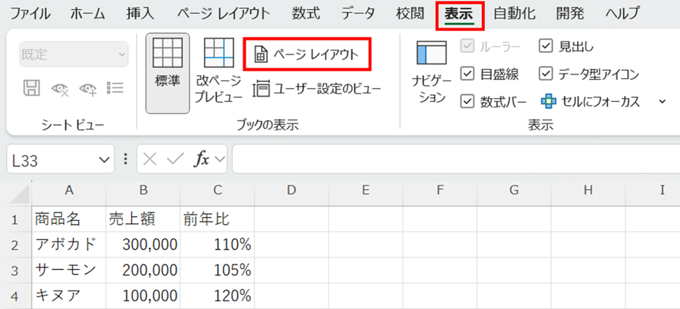Enable セルにフォーカス focus cell
The height and width of the screenshot is (309, 680).
[x=591, y=101]
